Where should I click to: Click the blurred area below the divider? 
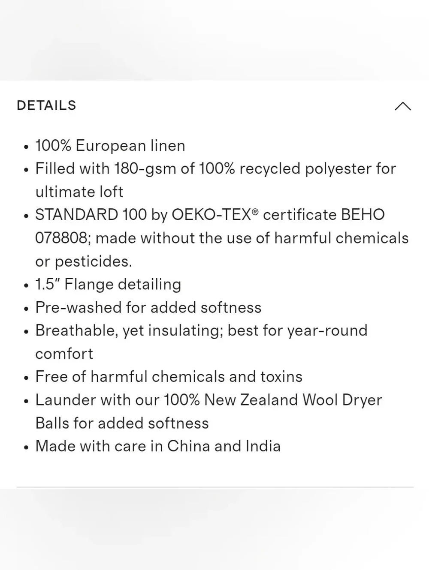click(214, 530)
